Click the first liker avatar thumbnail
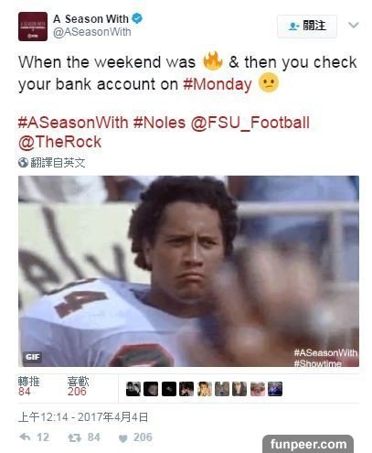Image resolution: width=372 pixels, height=453 pixels. (133, 389)
